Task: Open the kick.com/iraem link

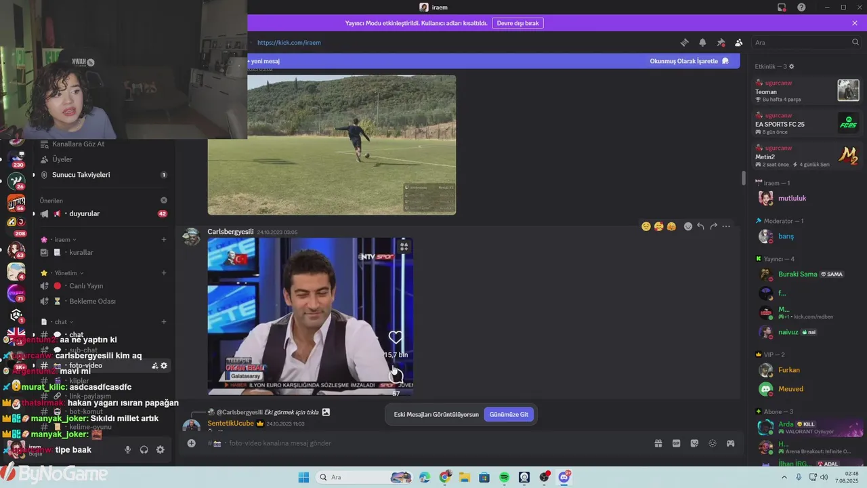Action: click(x=289, y=43)
